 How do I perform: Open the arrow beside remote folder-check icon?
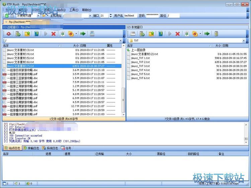(76, 34)
